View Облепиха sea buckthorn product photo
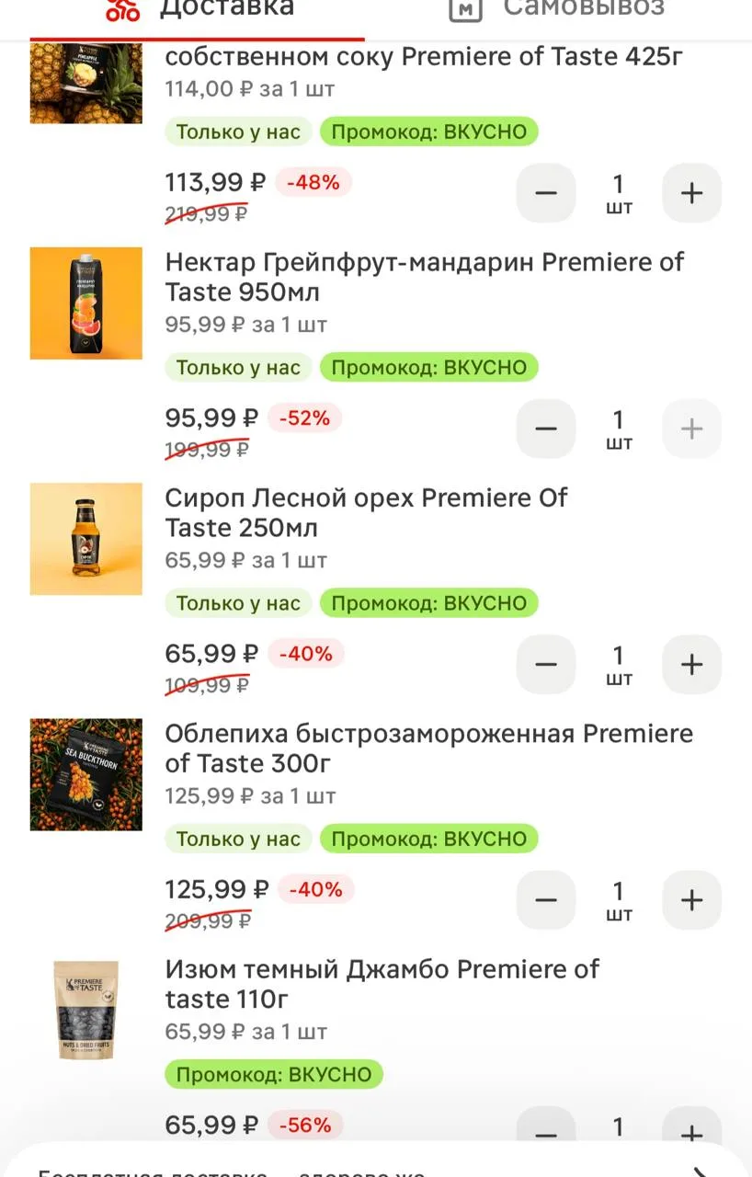 pos(86,774)
